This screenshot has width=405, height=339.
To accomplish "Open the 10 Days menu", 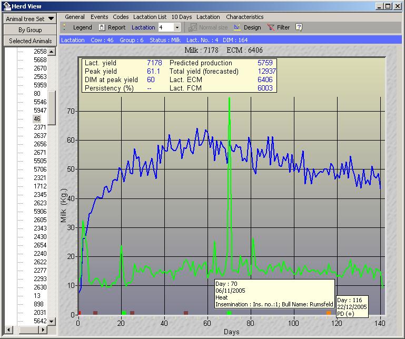I will (x=182, y=17).
